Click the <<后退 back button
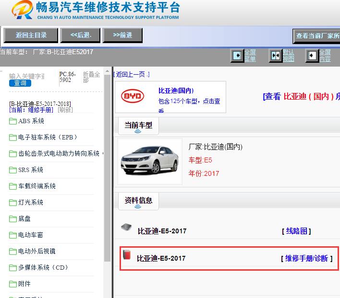The height and width of the screenshot is (298, 340). (x=81, y=35)
